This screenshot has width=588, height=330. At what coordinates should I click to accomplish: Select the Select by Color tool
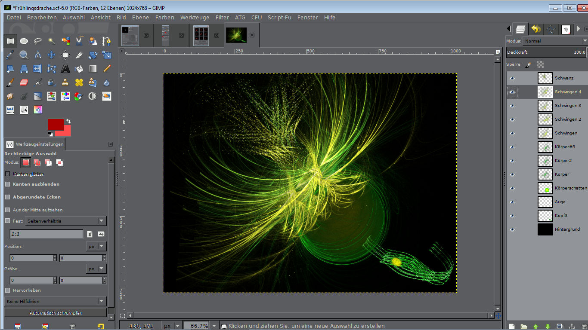coord(65,41)
